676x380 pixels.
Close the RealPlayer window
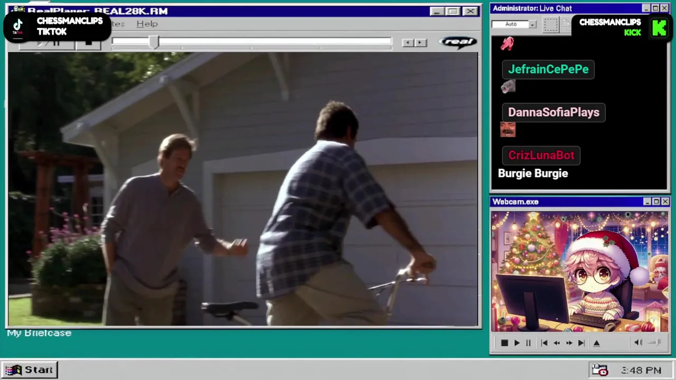(470, 11)
